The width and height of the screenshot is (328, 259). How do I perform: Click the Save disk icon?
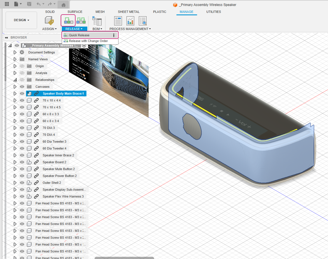[29, 4]
